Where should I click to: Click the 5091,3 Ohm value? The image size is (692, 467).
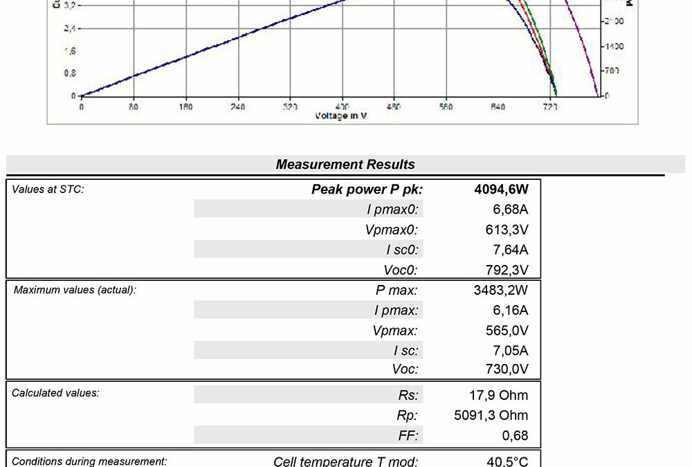pyautogui.click(x=491, y=415)
